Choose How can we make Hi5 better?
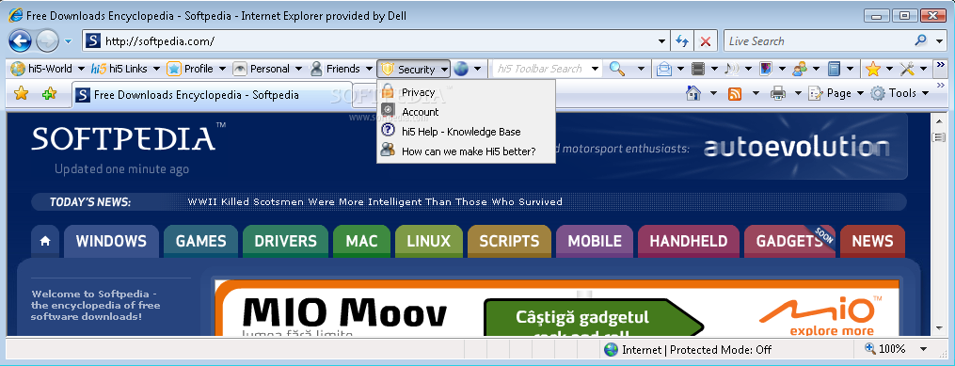This screenshot has width=955, height=366. coord(466,151)
